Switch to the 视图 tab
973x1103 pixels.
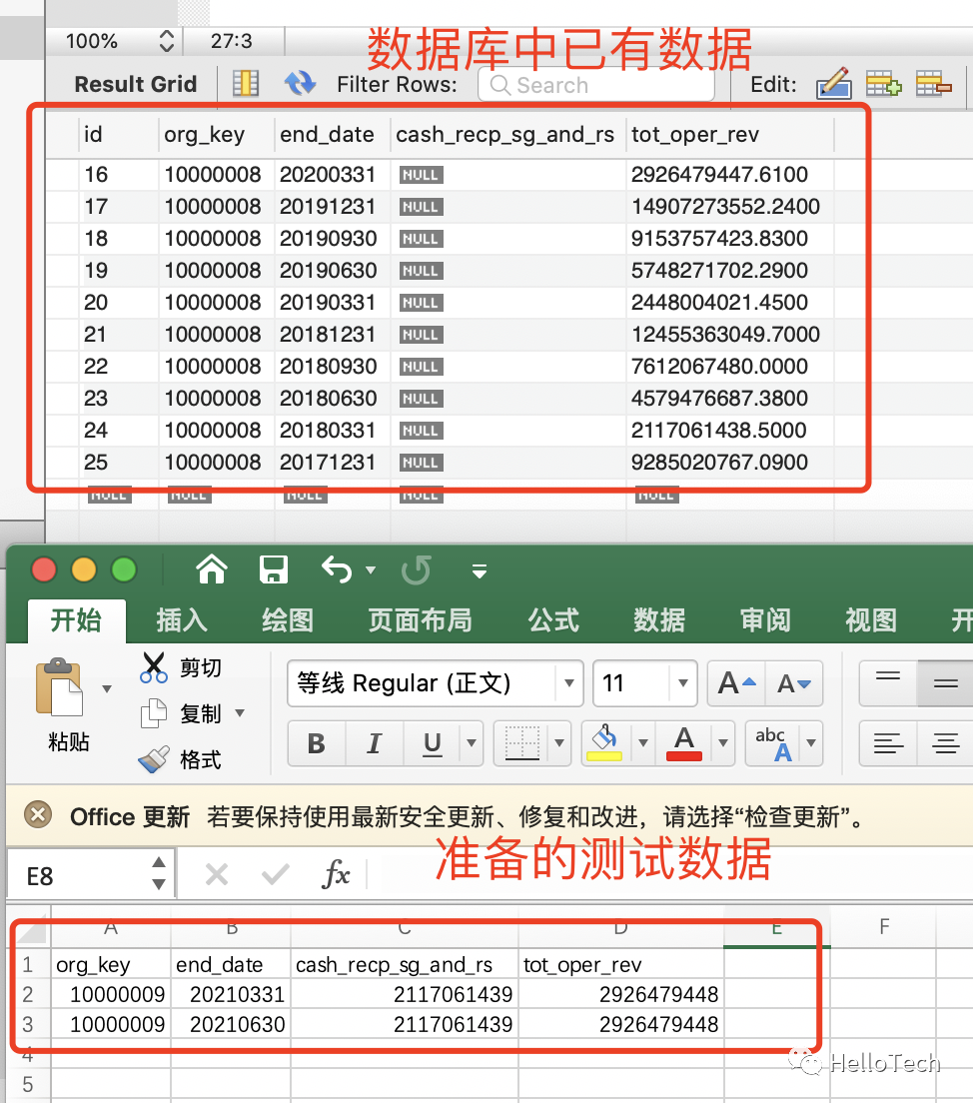click(x=871, y=620)
